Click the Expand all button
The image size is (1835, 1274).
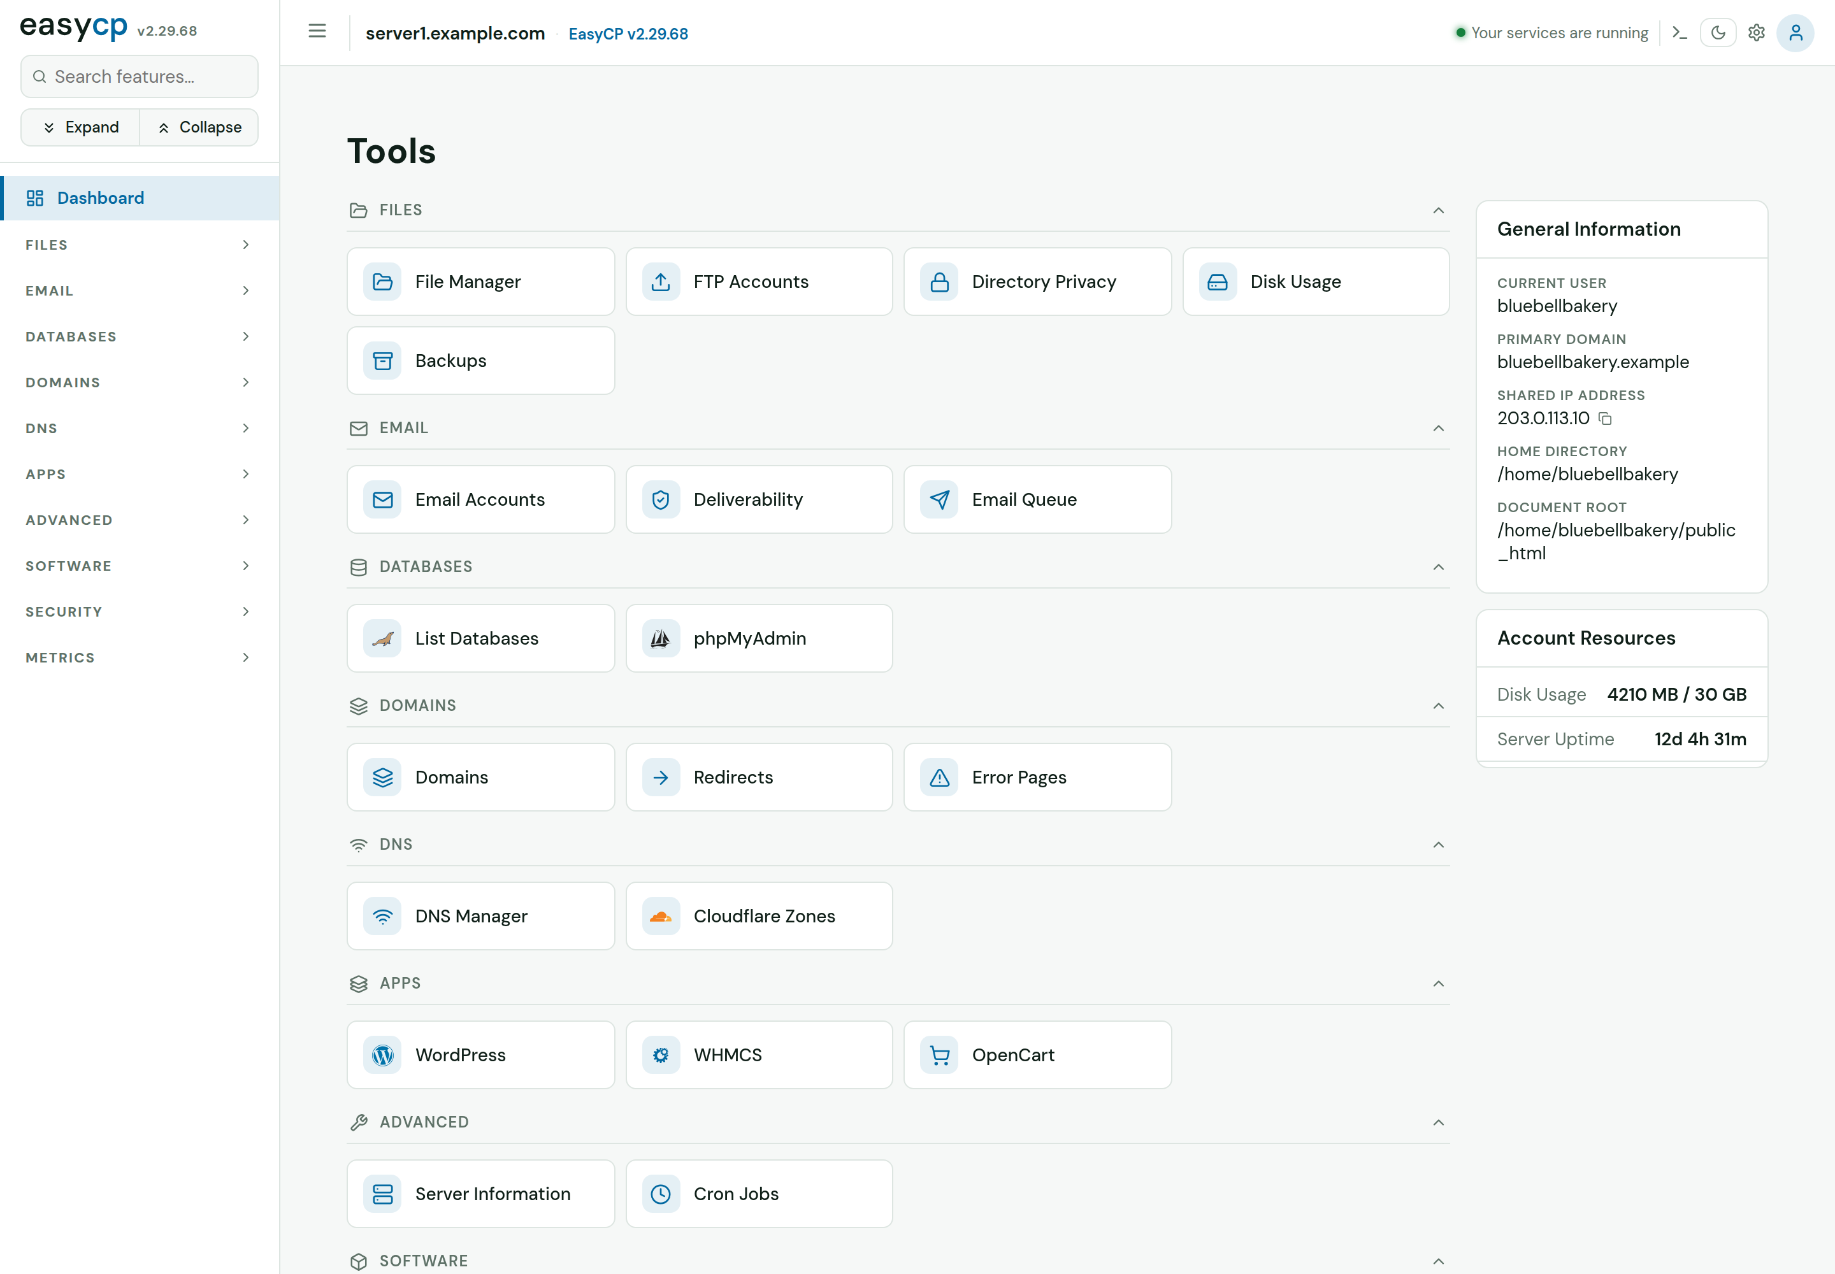[81, 127]
